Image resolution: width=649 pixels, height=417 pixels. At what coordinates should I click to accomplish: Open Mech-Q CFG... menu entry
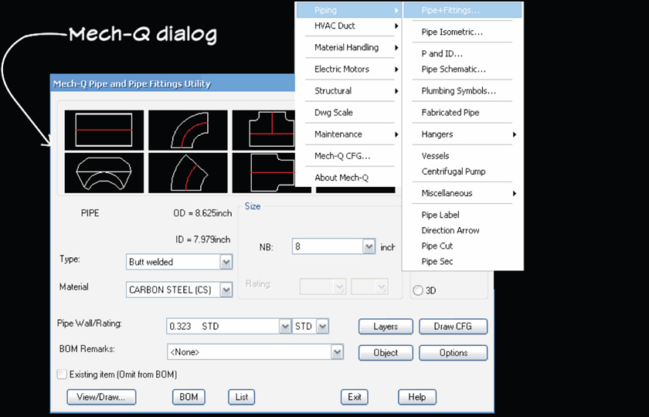349,156
